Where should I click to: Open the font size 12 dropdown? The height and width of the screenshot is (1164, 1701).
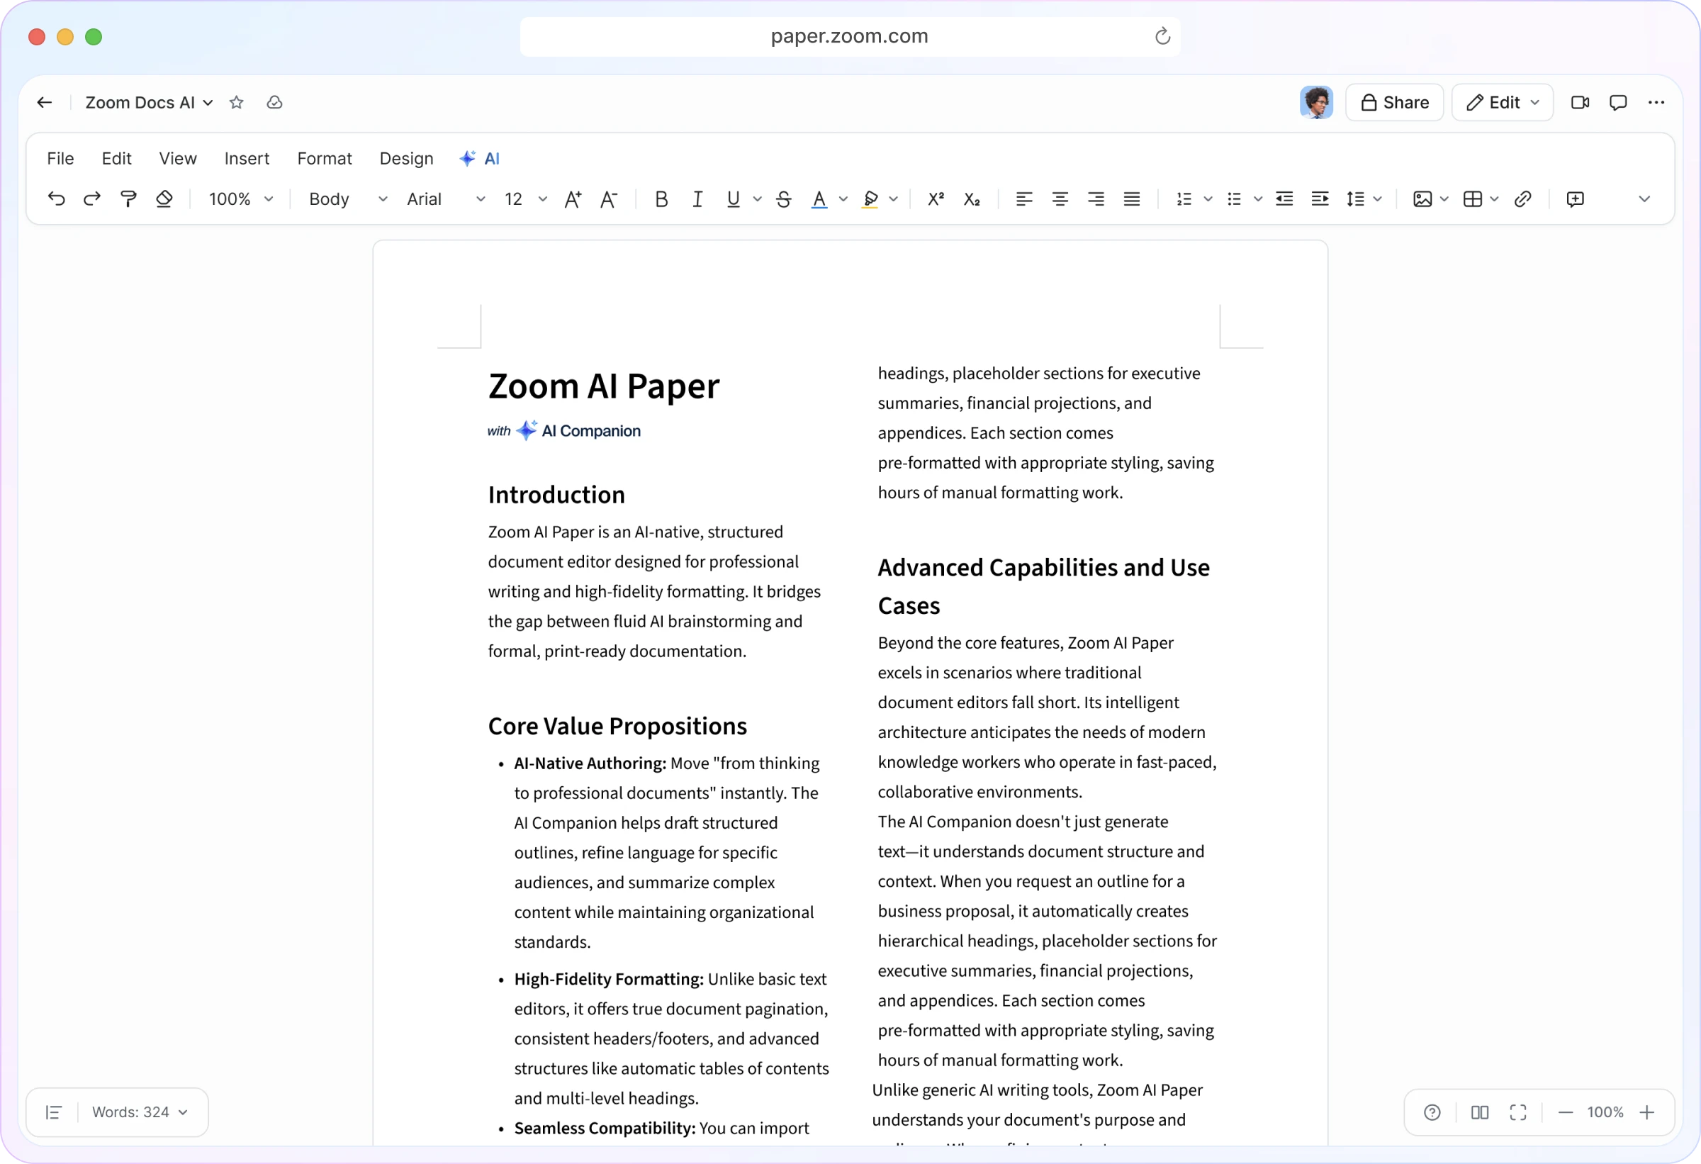click(x=525, y=199)
